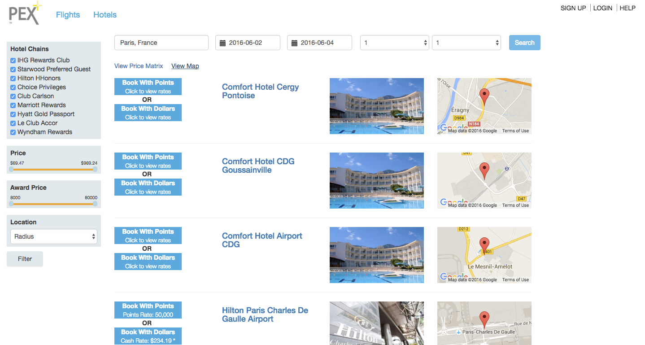This screenshot has width=645, height=345.
Task: Book With Points for Comfort Hotel Cergy Pontoise
Action: 148,87
